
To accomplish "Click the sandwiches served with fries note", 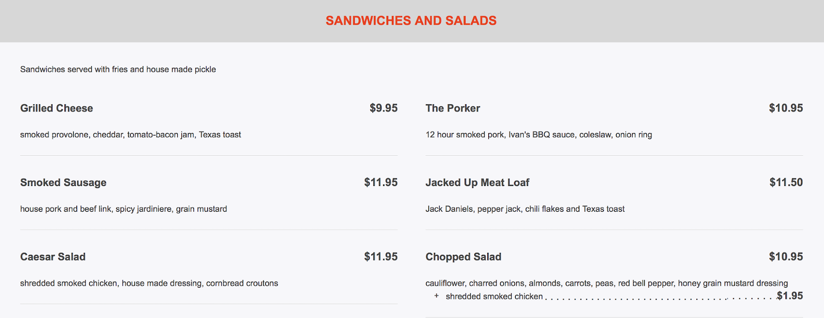I will point(118,69).
